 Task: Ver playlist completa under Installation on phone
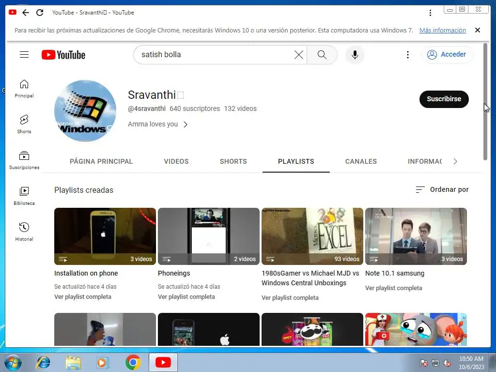(83, 297)
